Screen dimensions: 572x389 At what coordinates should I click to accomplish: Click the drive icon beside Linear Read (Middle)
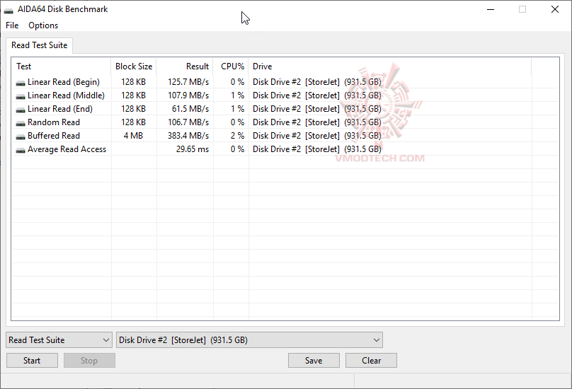(21, 96)
